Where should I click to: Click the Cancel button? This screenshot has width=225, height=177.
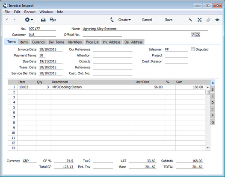[147, 20]
